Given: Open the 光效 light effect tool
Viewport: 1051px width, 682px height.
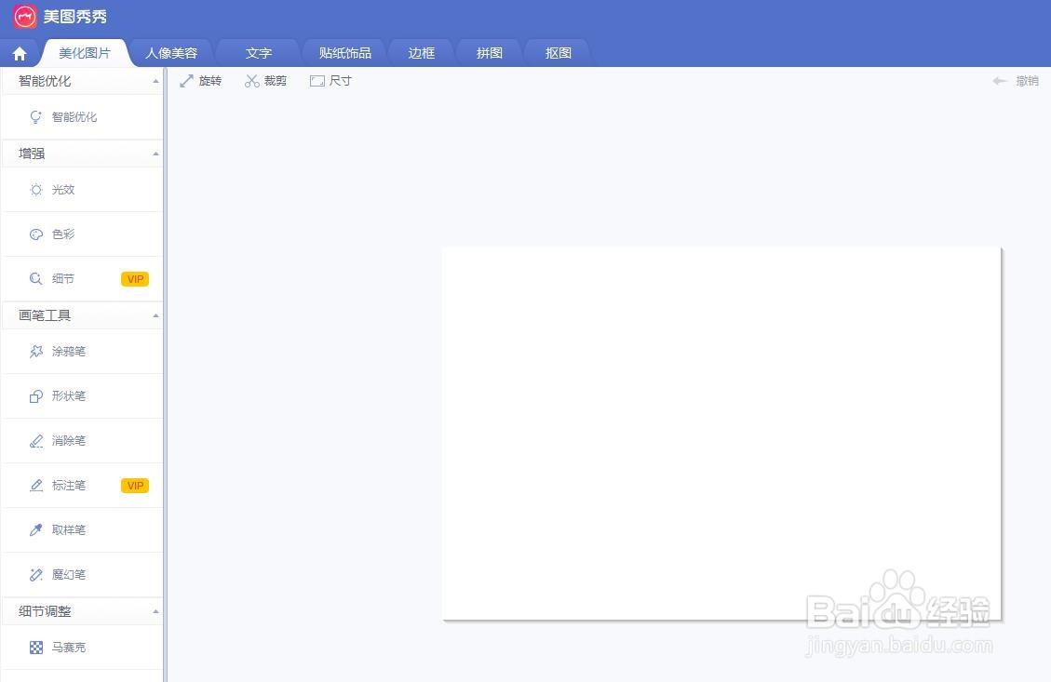Looking at the screenshot, I should [62, 189].
